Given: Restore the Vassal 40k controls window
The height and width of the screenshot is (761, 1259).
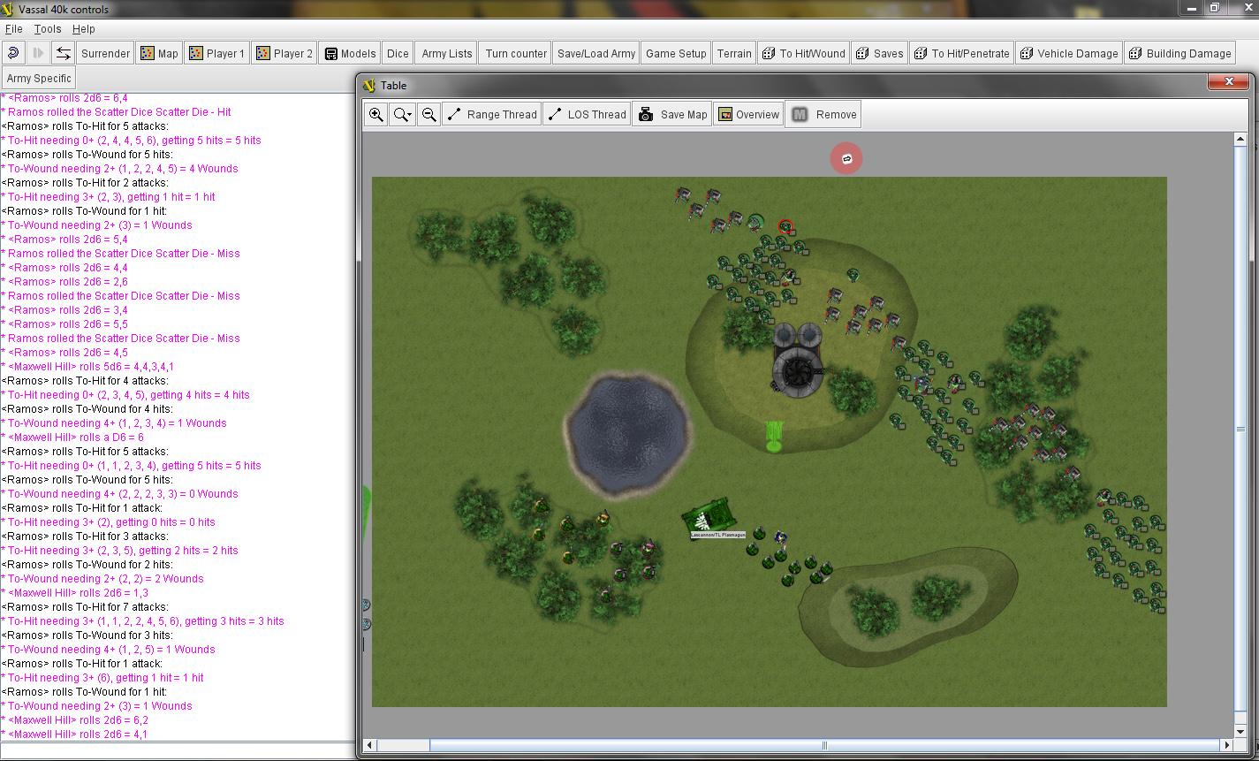Looking at the screenshot, I should [x=1215, y=8].
